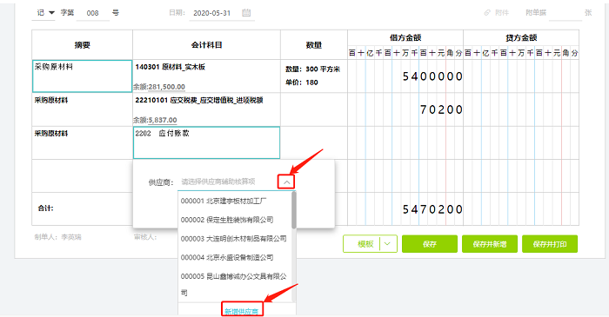Click the 新增供应商 link
This screenshot has width=609, height=317.
tap(242, 311)
